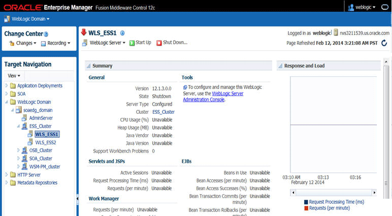Click the host server icon near rws3211539

pos(336,33)
